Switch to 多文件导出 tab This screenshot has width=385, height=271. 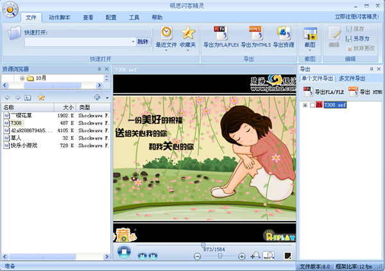(x=352, y=78)
